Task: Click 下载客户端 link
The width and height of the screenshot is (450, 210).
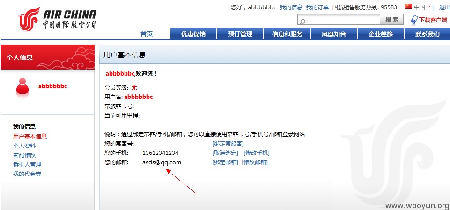Action: (x=433, y=20)
